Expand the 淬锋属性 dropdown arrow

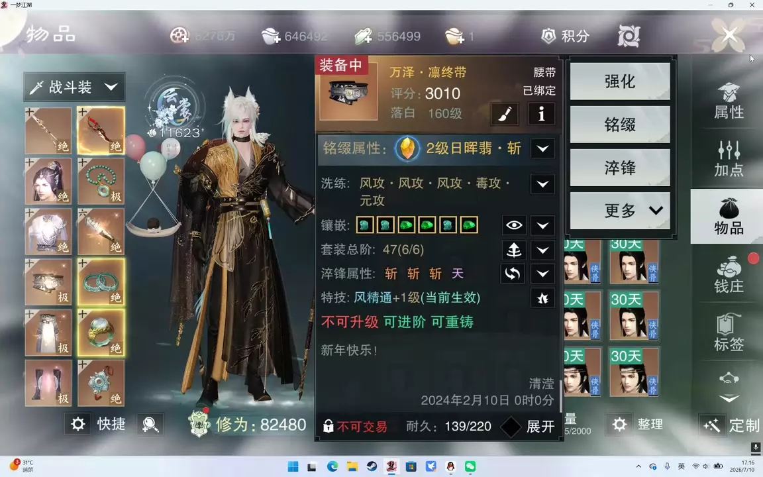click(x=542, y=274)
